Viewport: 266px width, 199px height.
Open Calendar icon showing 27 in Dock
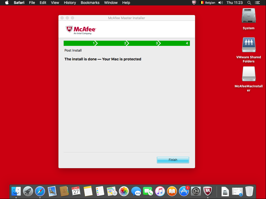coord(76,191)
